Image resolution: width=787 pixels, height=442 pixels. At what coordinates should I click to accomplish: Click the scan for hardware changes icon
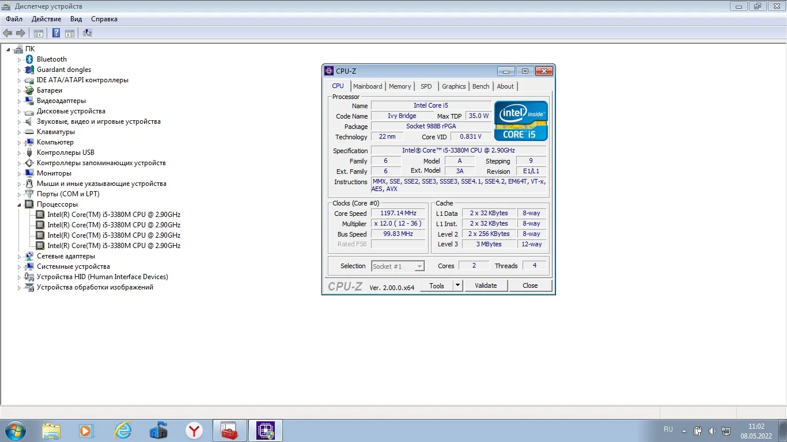tap(88, 33)
